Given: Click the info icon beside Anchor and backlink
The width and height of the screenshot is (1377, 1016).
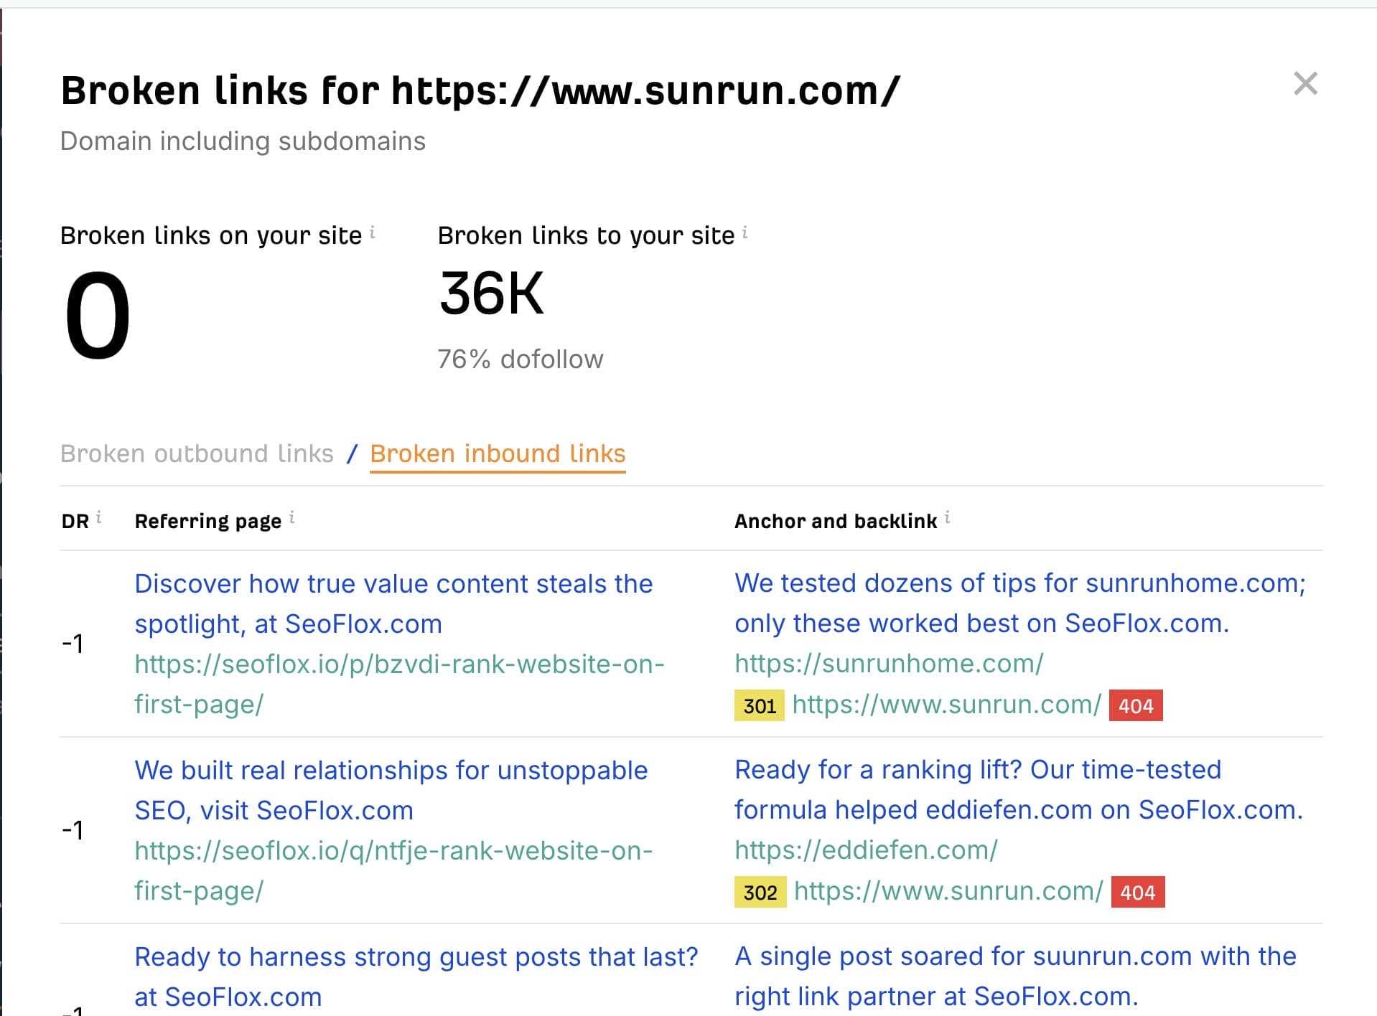Looking at the screenshot, I should pyautogui.click(x=946, y=516).
